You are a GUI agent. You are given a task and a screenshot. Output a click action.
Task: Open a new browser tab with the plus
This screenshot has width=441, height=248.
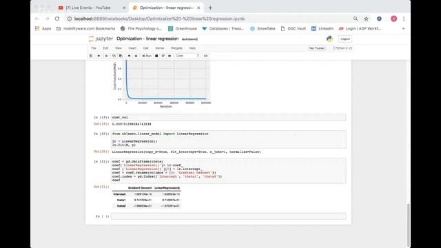coord(210,8)
